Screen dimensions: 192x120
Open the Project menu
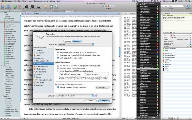pos(30,1)
